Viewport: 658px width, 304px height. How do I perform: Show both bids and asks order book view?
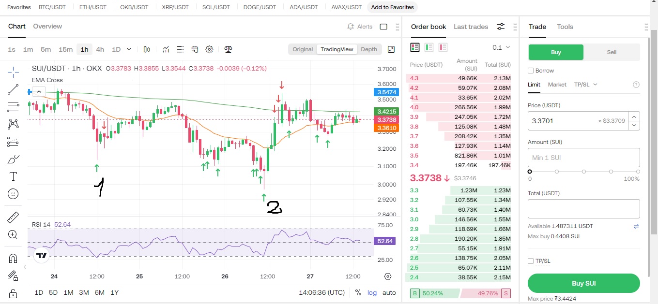[x=415, y=47]
